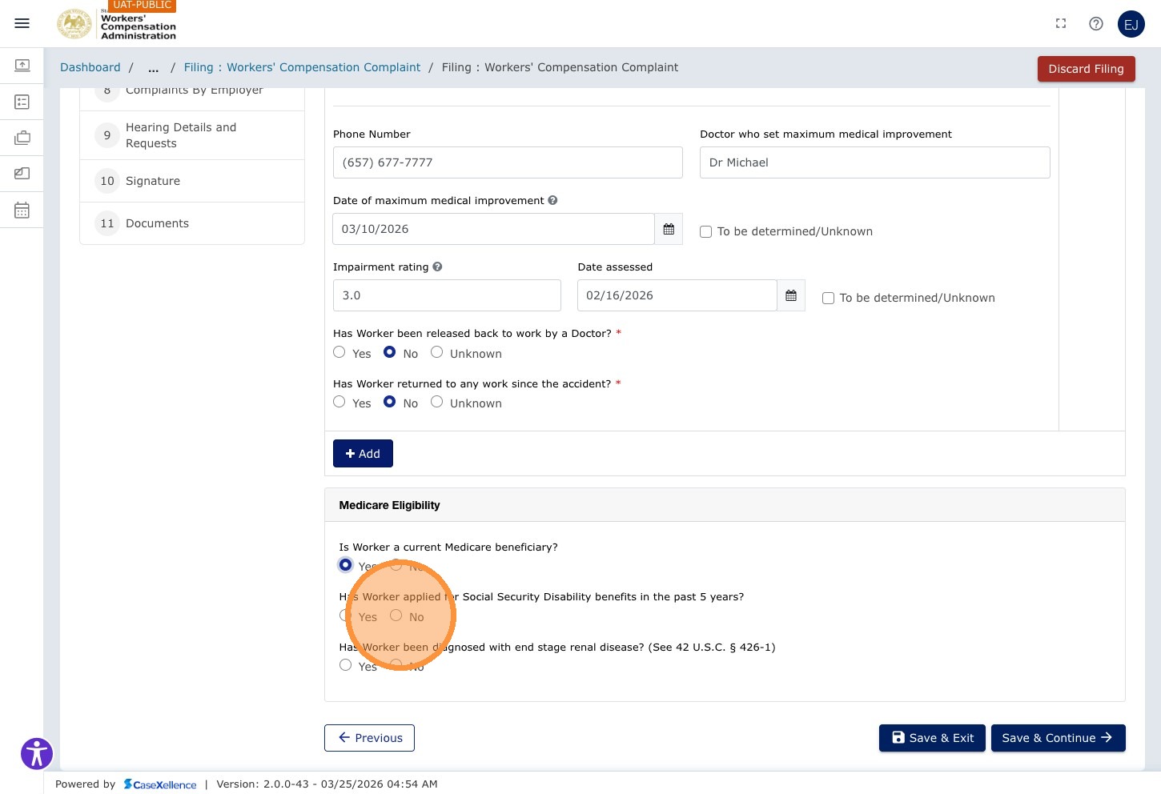Select No for released back to work by Doctor
This screenshot has width=1161, height=794.
click(389, 352)
